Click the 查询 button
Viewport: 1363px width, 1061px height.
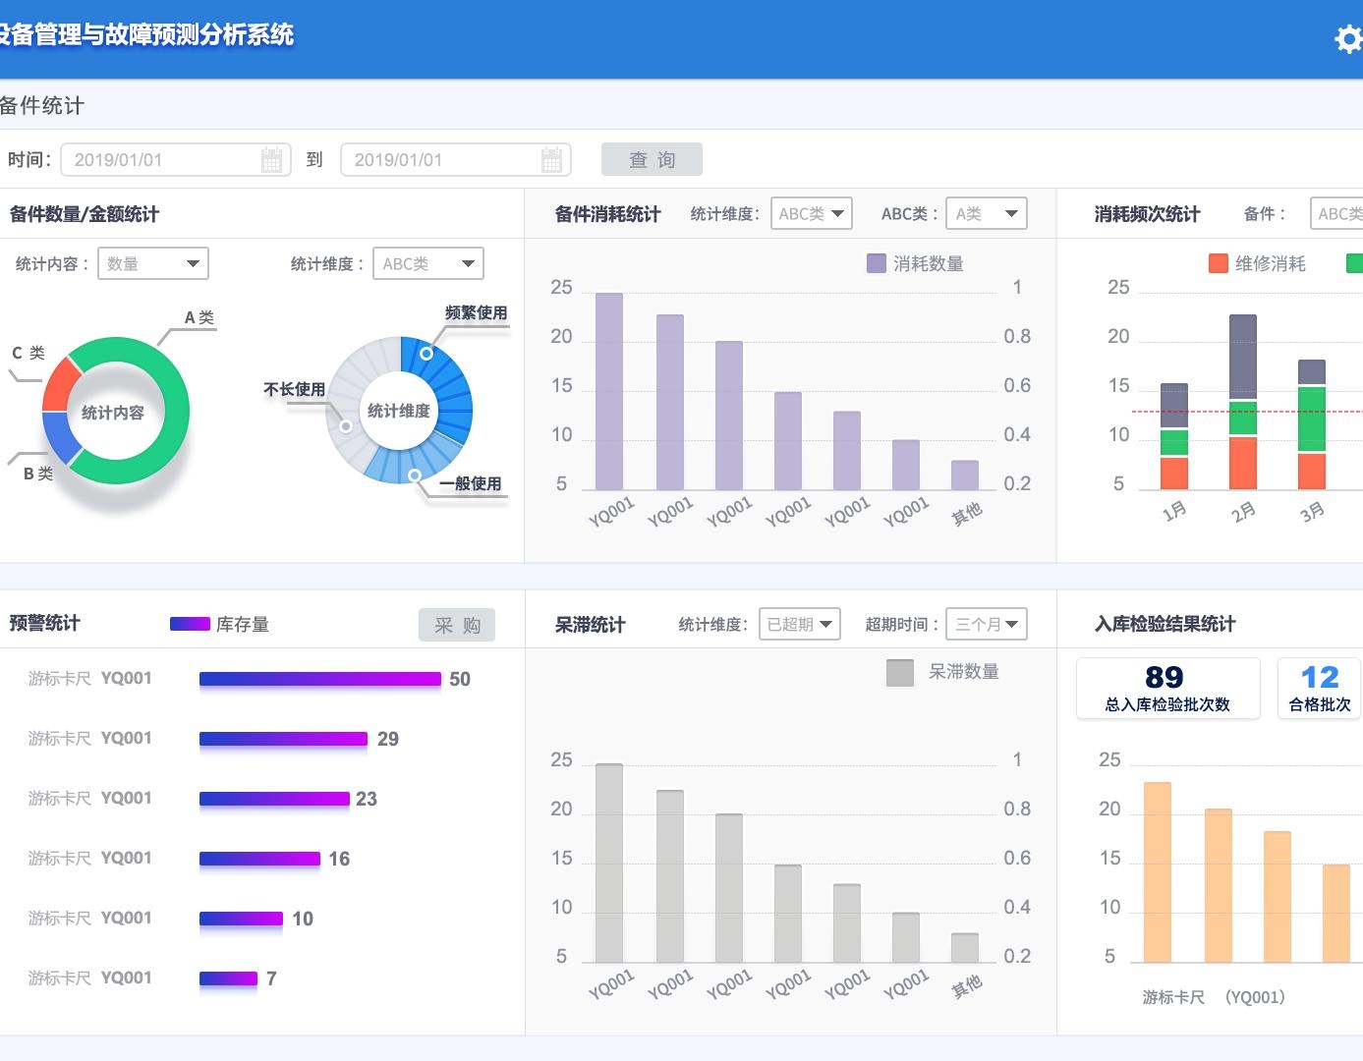652,158
